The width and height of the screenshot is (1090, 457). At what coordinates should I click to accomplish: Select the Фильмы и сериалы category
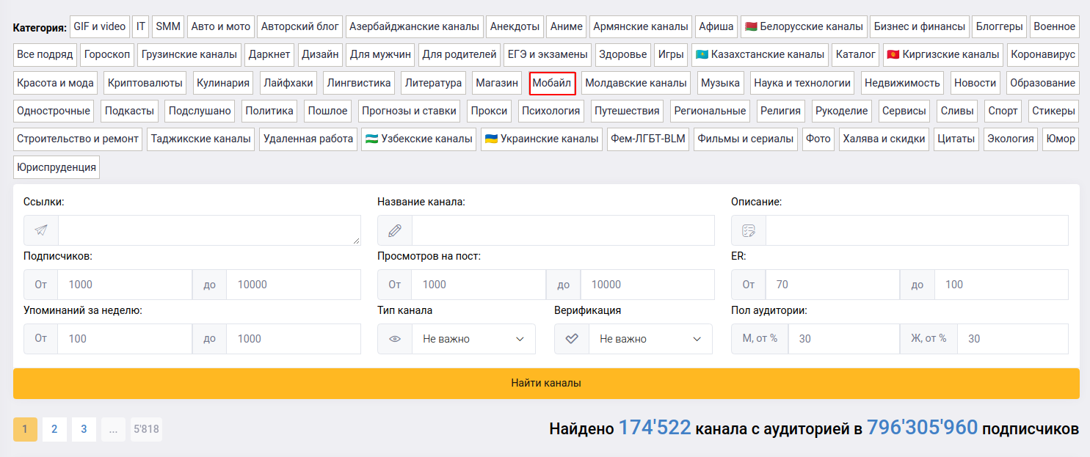coord(745,139)
